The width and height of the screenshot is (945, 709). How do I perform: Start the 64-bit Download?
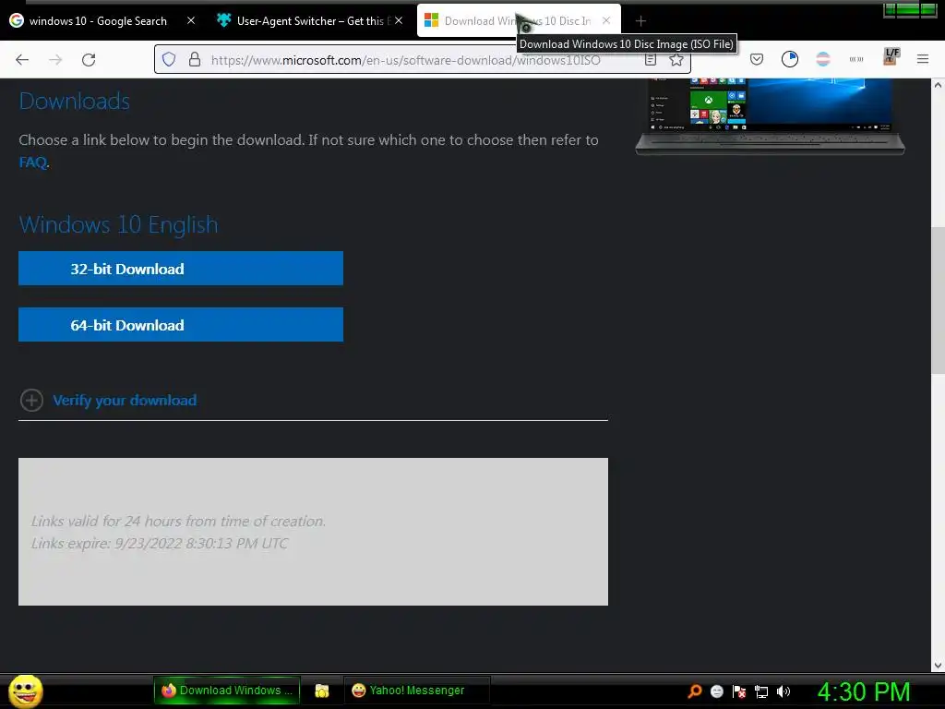(181, 324)
